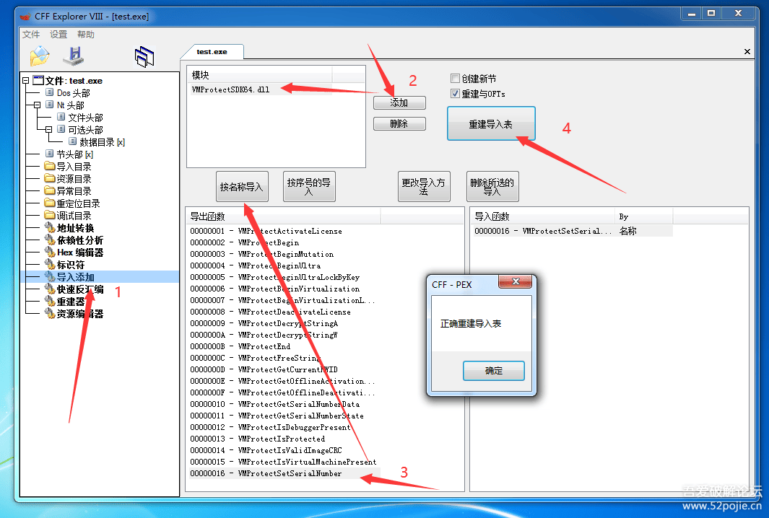Open the 文件 menu
Screen dimensions: 769x518
(31, 35)
